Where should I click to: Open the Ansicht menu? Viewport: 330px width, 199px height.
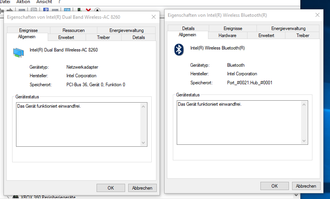(x=44, y=2)
